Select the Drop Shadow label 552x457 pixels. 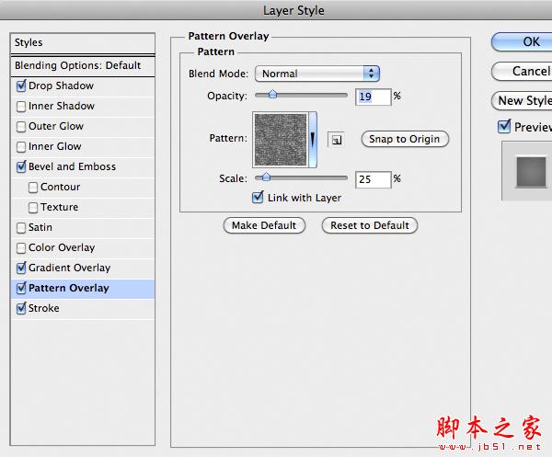(61, 86)
